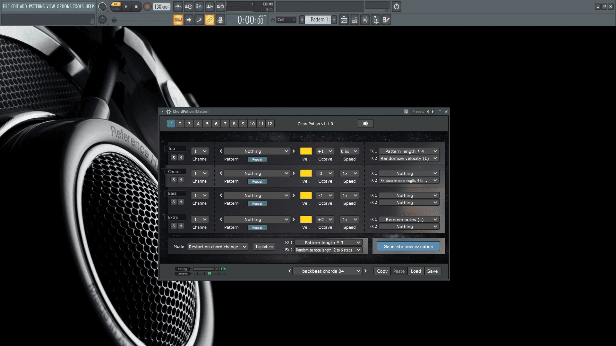Screen dimensions: 616x346
Task: Solo the Extra track
Action: [x=174, y=226]
